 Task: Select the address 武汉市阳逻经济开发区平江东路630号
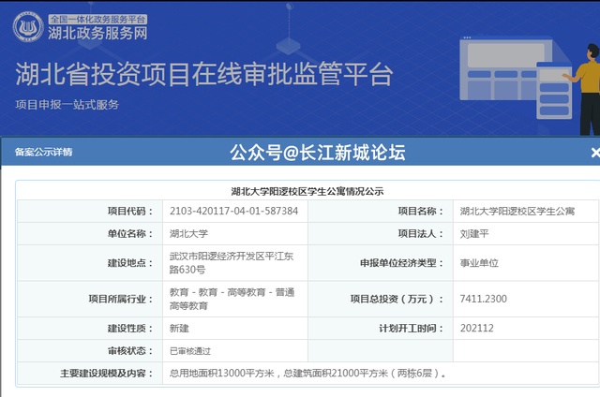pyautogui.click(x=232, y=263)
